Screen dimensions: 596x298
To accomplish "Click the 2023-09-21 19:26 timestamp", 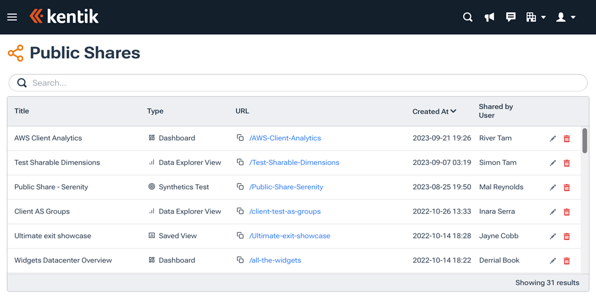I will [x=442, y=138].
